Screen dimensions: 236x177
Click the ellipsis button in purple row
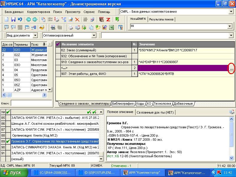coord(232,68)
